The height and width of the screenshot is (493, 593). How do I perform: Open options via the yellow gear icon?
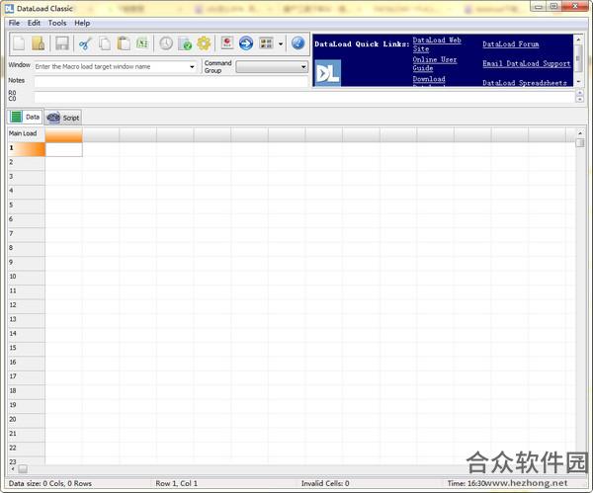(204, 43)
